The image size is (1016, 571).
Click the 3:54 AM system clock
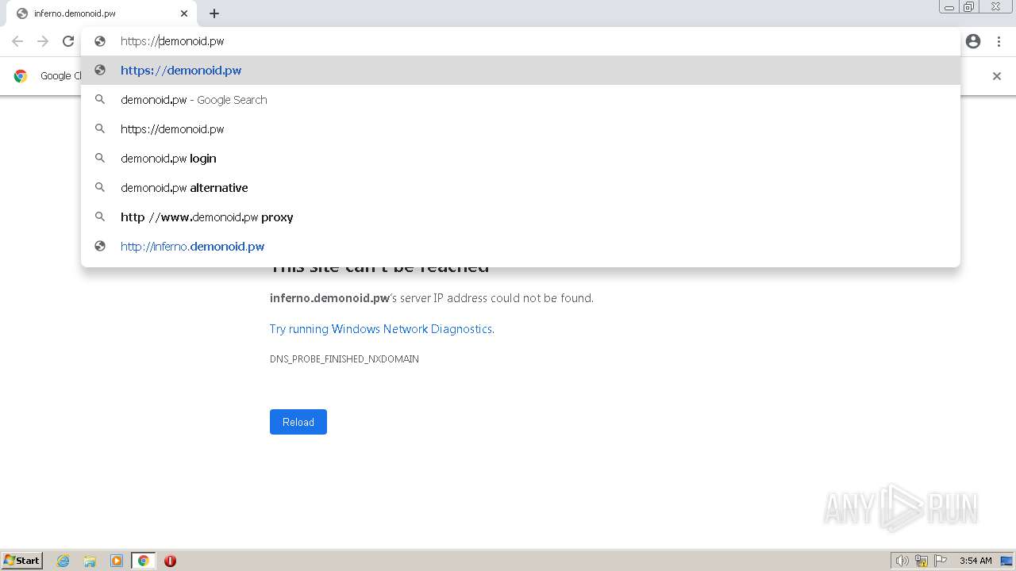(976, 561)
